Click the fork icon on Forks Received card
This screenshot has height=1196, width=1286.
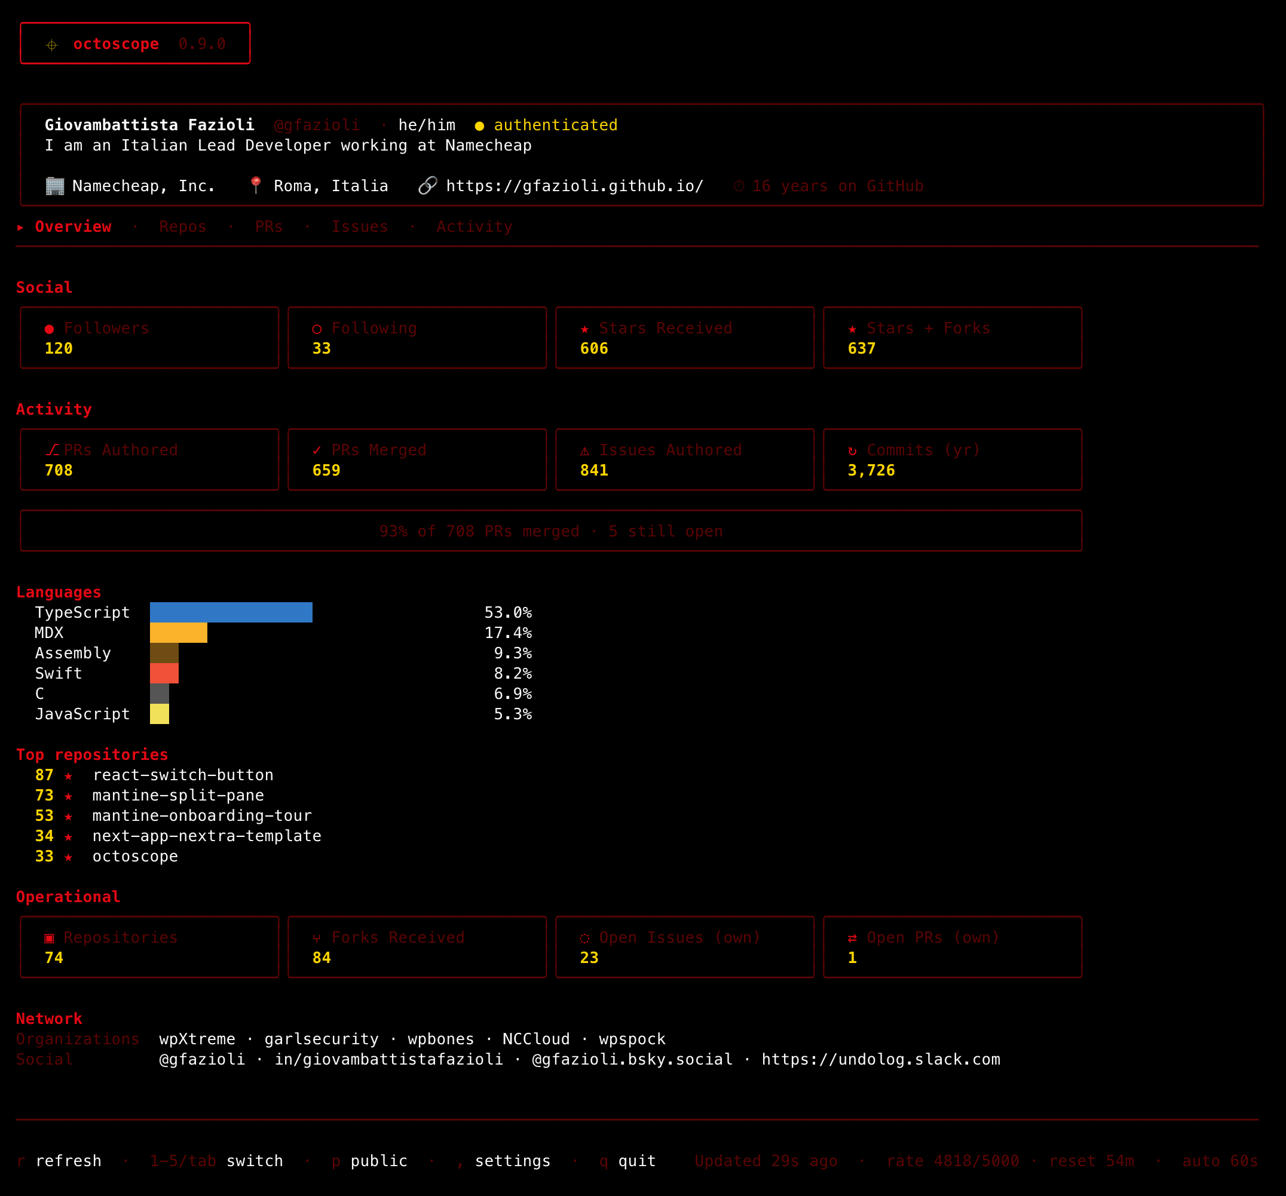tap(317, 938)
